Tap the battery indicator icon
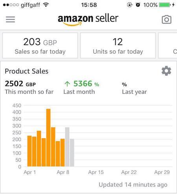This screenshot has width=177, height=194. (165, 5)
